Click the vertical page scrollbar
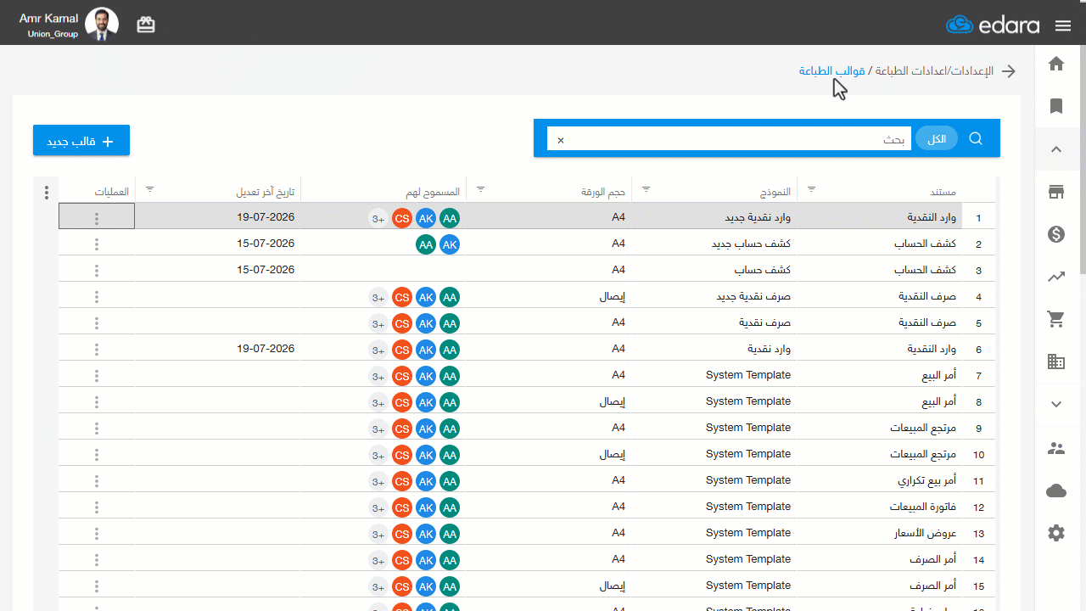The height and width of the screenshot is (611, 1086). coord(1082,161)
